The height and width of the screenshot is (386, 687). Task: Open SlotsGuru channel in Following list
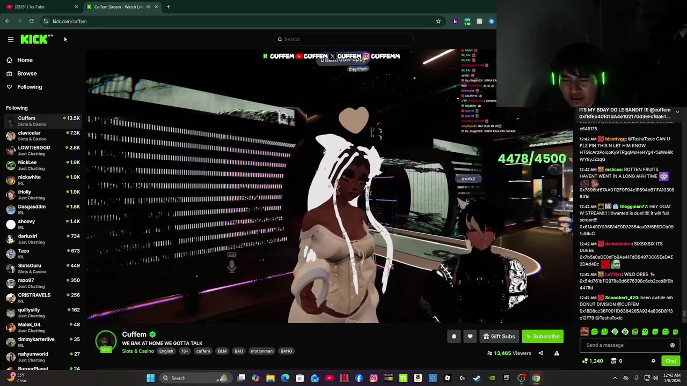tap(43, 269)
